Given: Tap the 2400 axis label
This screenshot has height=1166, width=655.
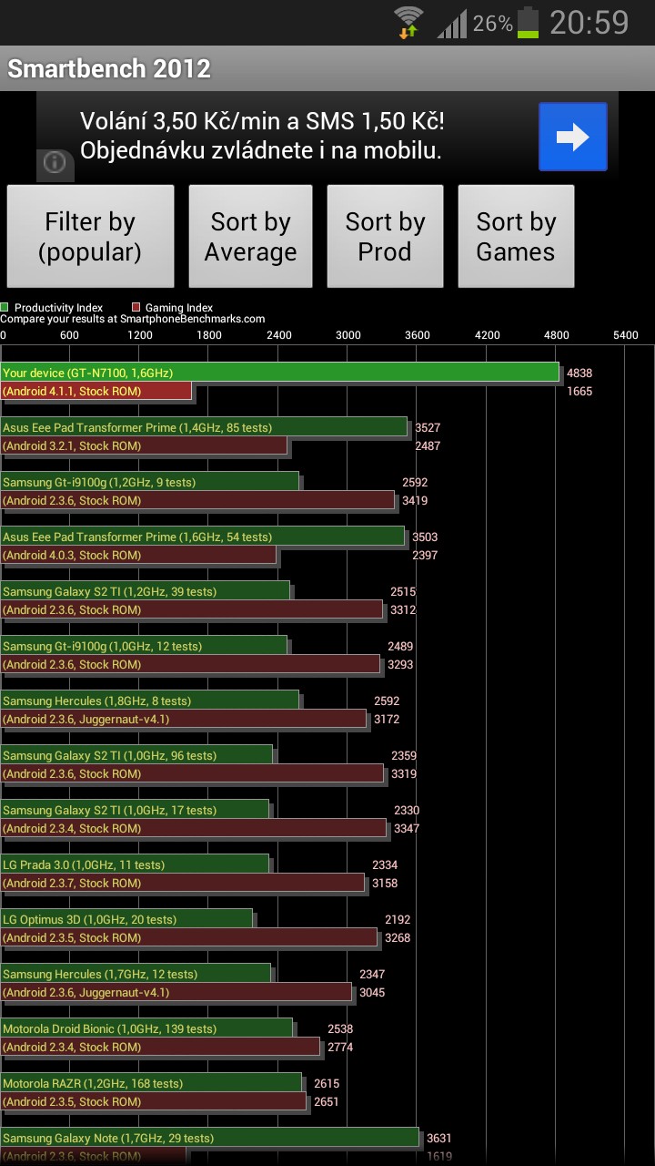Looking at the screenshot, I should click(278, 335).
